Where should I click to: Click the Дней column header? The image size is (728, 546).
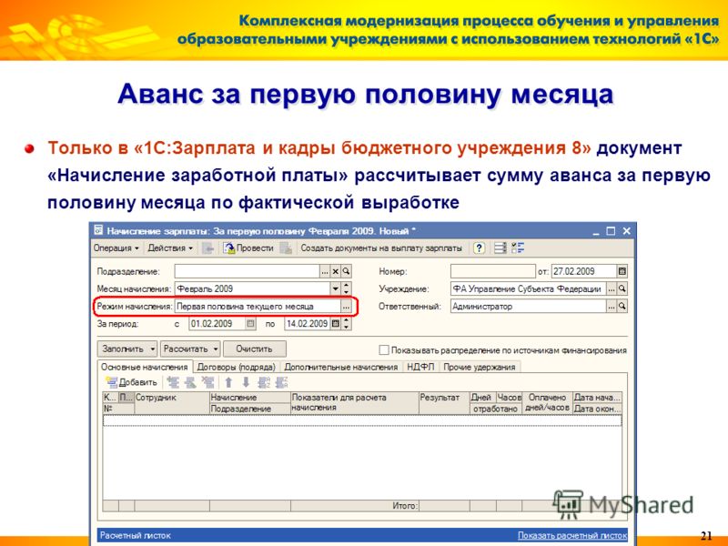pos(483,398)
